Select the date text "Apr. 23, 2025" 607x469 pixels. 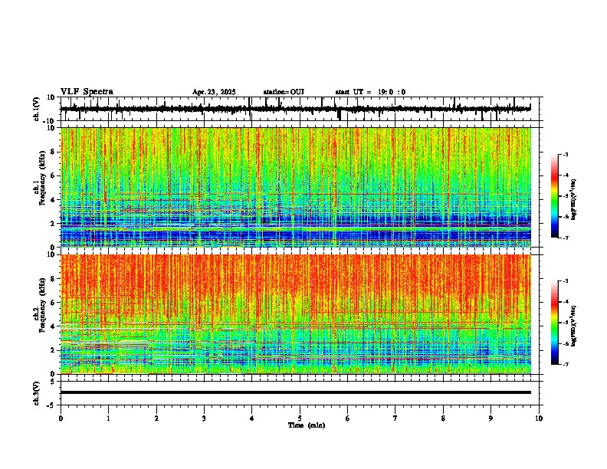tap(214, 92)
